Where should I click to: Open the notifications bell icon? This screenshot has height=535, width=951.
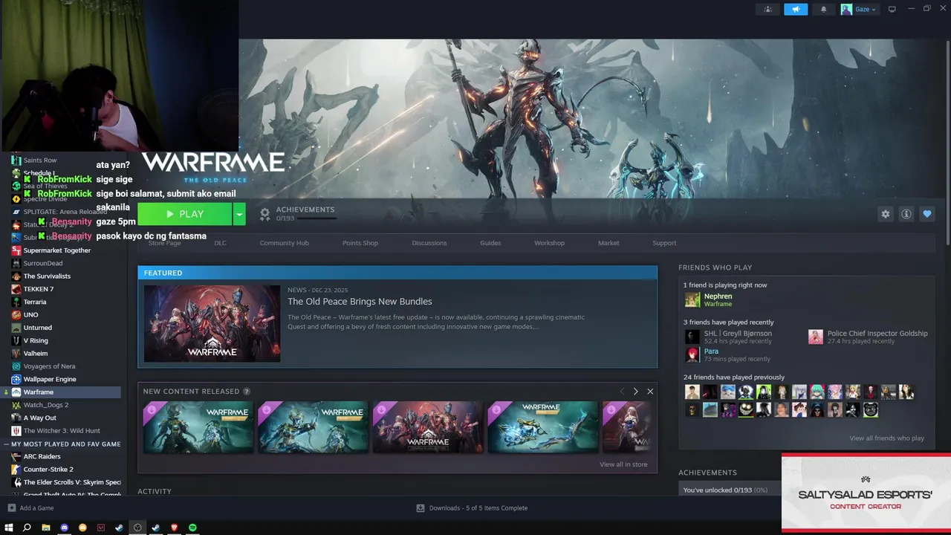(823, 9)
